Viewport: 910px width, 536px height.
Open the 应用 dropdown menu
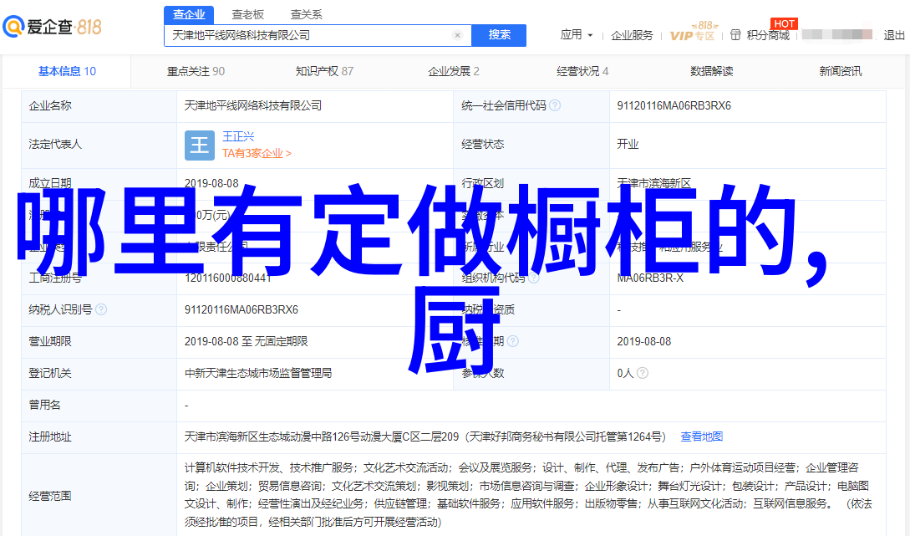click(x=577, y=35)
